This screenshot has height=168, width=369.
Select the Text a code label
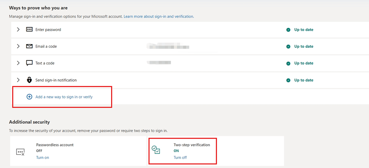45,63
